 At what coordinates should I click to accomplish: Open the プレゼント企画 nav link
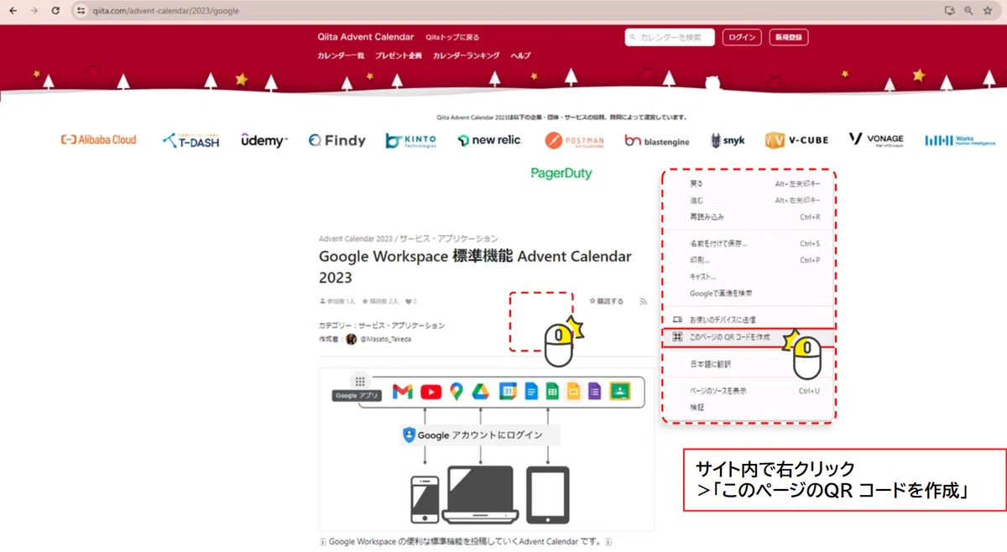[x=399, y=55]
